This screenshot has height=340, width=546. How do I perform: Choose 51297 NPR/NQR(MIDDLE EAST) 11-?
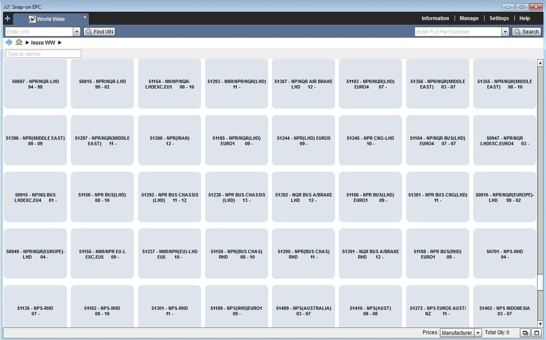[x=102, y=140]
